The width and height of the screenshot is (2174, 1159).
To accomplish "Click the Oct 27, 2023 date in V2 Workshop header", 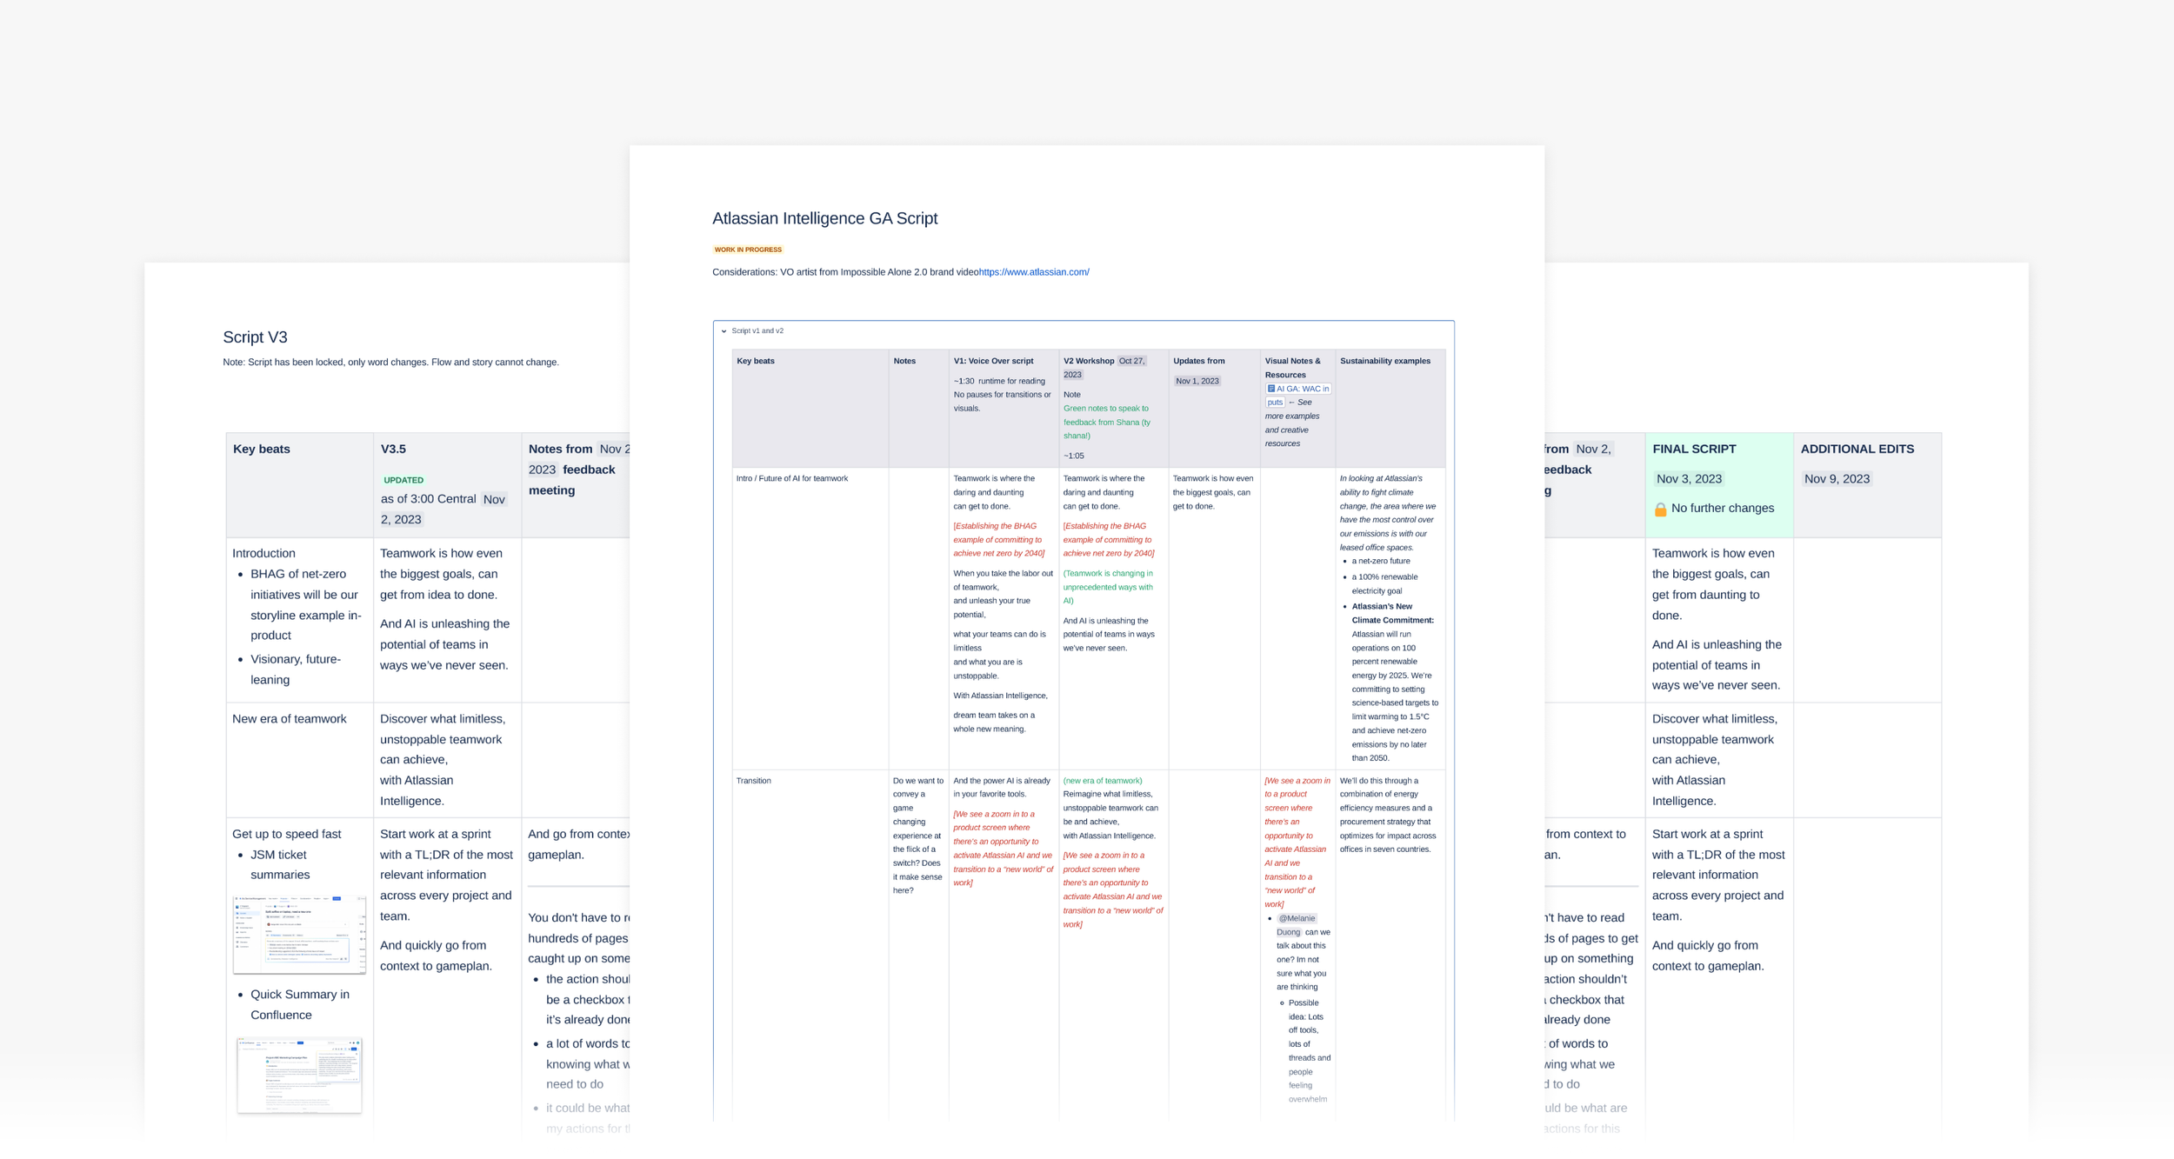I will 1132,360.
